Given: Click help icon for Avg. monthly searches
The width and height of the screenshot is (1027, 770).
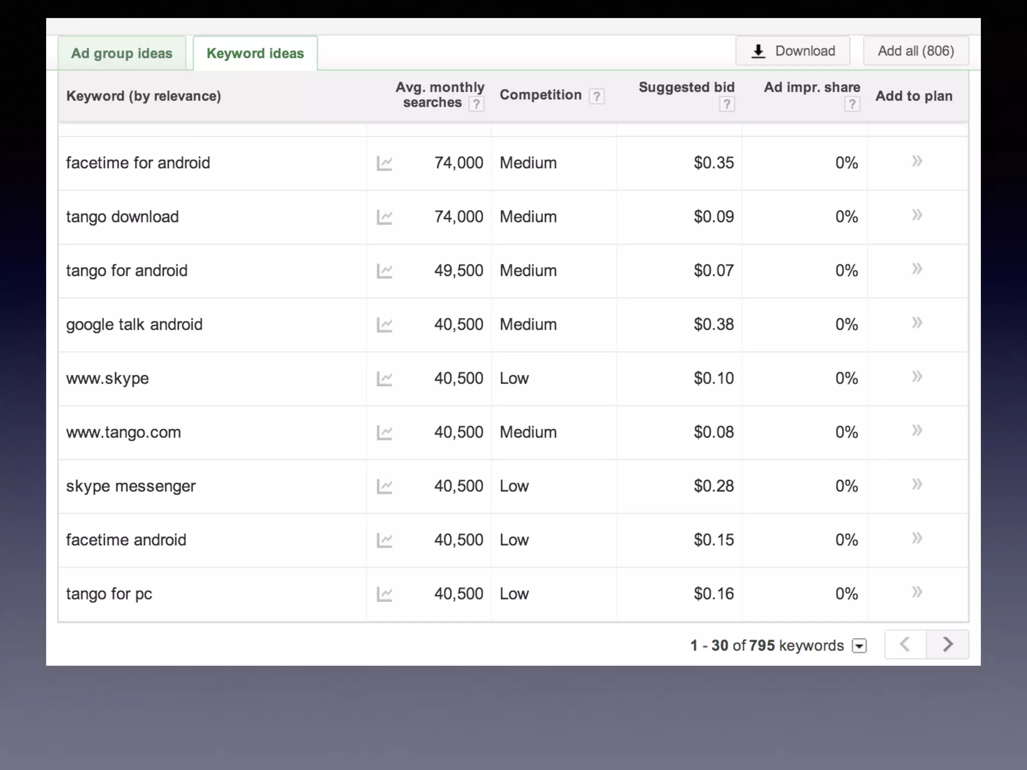Looking at the screenshot, I should [476, 104].
